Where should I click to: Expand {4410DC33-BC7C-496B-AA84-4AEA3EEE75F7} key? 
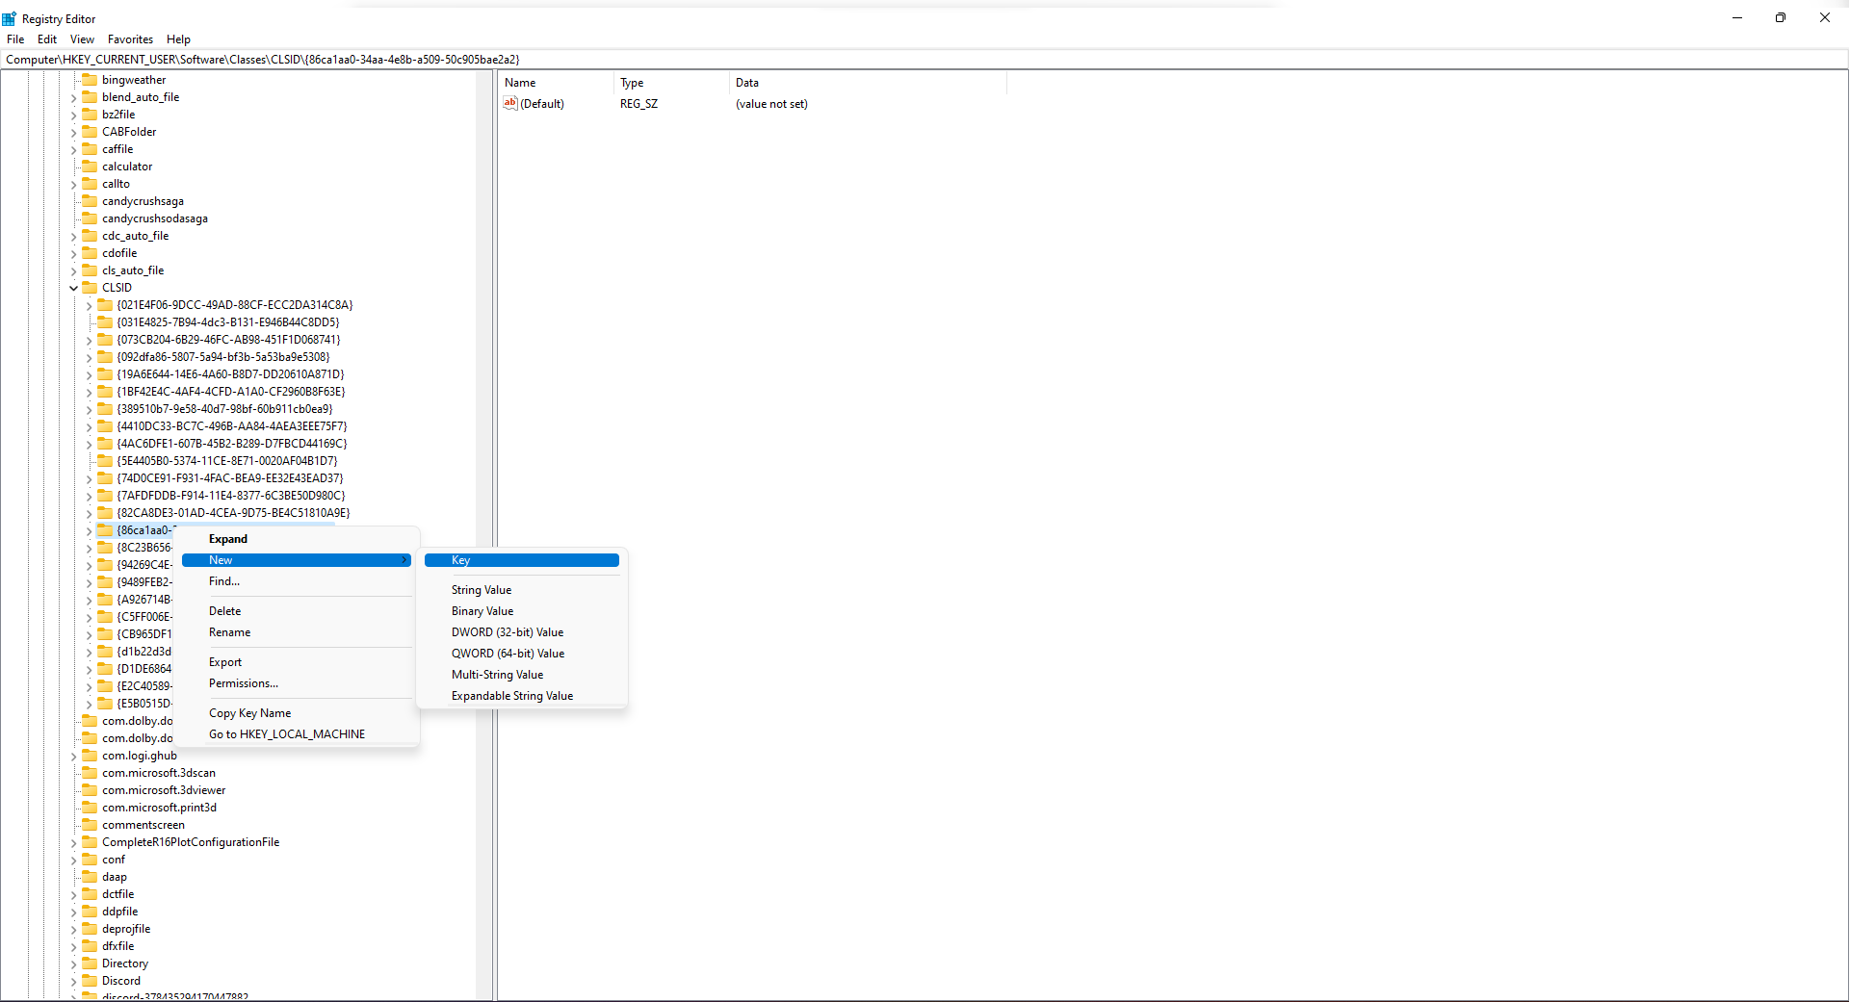pyautogui.click(x=89, y=426)
